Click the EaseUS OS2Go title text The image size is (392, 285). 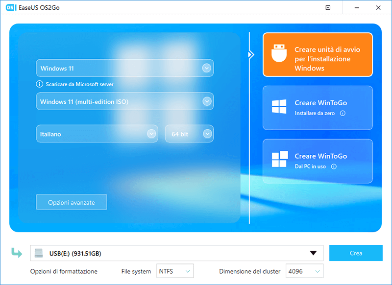click(x=39, y=8)
